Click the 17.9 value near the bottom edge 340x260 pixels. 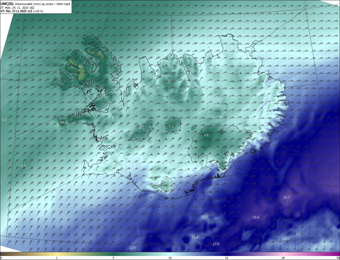pos(216,244)
